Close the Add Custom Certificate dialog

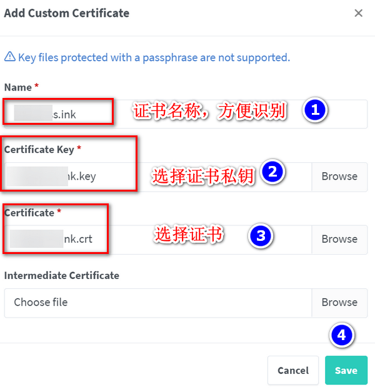[x=358, y=13]
